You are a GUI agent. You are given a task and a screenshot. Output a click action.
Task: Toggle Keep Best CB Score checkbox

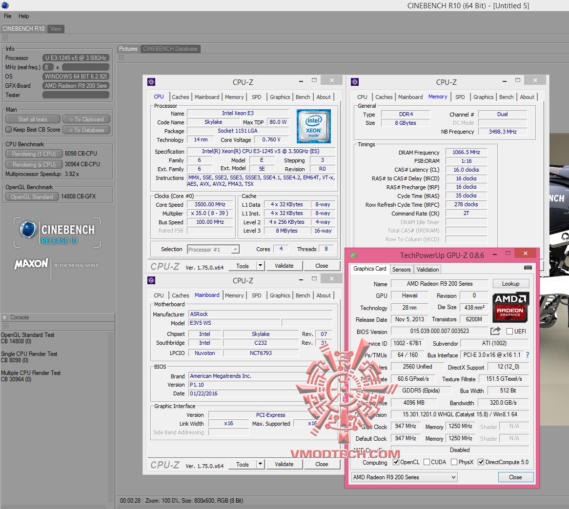pyautogui.click(x=9, y=129)
